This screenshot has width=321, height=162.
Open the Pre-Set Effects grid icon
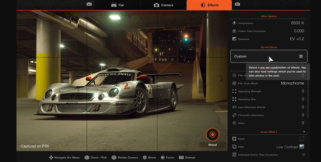click(301, 56)
